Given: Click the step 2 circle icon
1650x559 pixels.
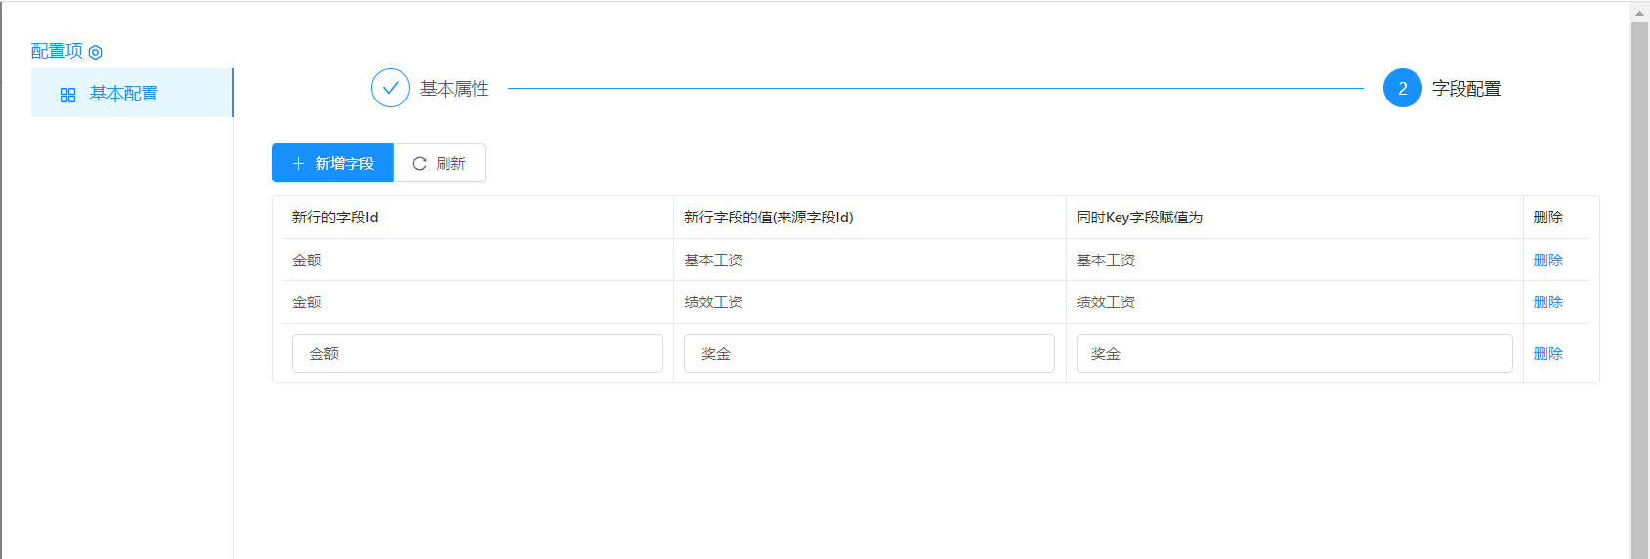Looking at the screenshot, I should [x=1402, y=88].
